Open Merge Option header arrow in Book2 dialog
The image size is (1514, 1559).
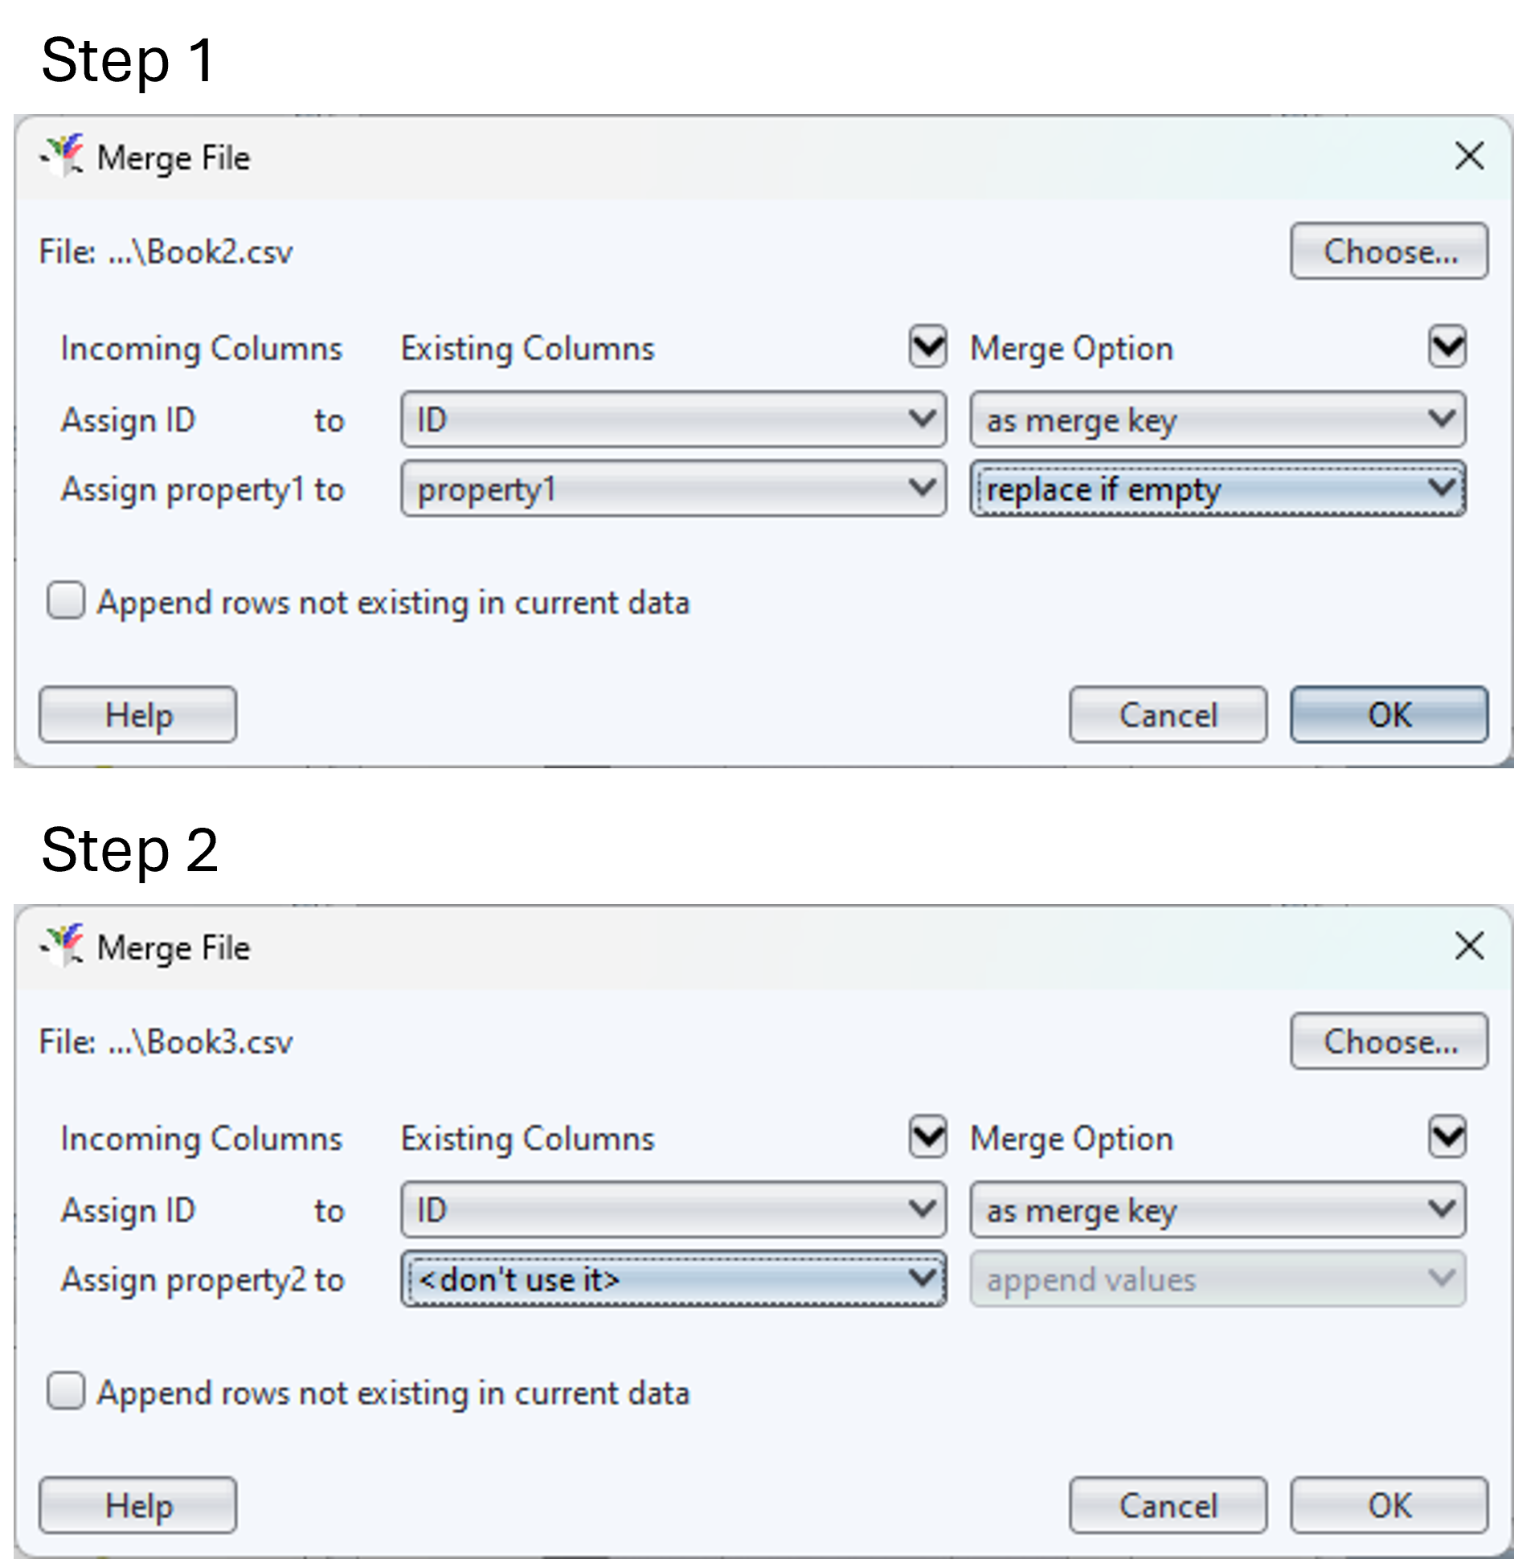1446,347
